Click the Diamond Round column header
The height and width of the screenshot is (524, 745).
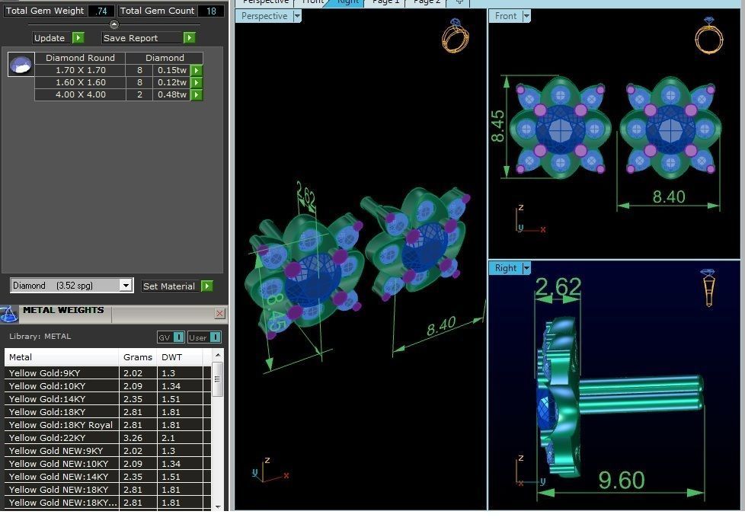(x=80, y=58)
